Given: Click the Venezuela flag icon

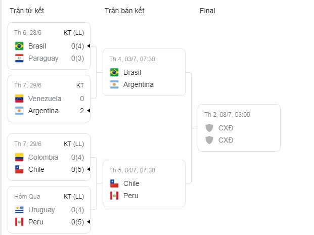Looking at the screenshot, I should click(x=19, y=99).
